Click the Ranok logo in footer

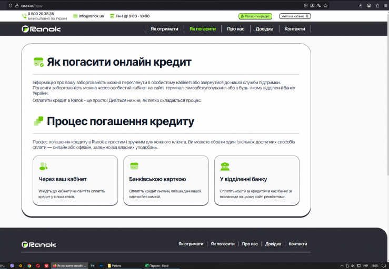coord(39,245)
